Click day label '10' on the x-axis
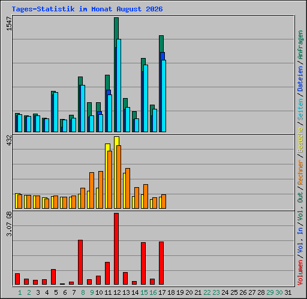Viewport: 307px width, 299px height. click(99, 292)
